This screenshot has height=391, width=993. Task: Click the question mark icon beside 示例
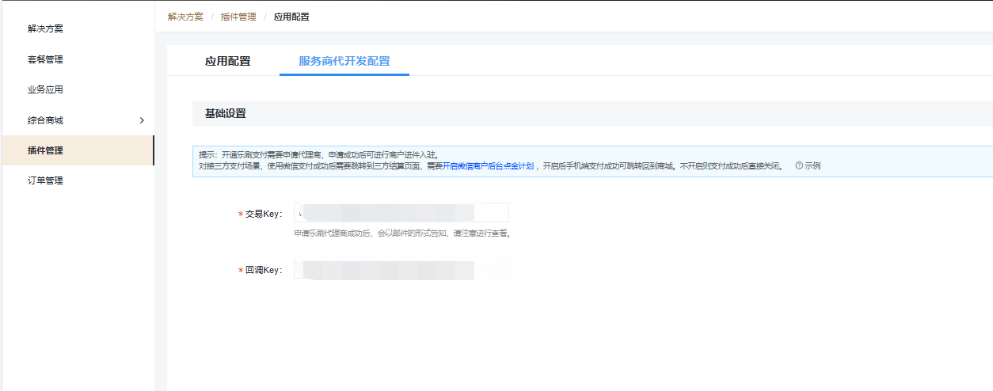pos(799,166)
